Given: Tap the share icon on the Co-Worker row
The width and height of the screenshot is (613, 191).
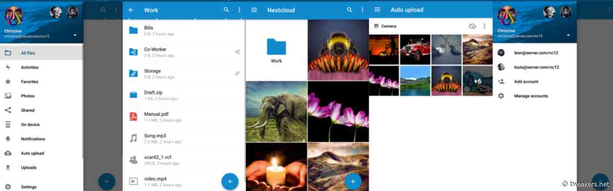Looking at the screenshot, I should click(237, 51).
